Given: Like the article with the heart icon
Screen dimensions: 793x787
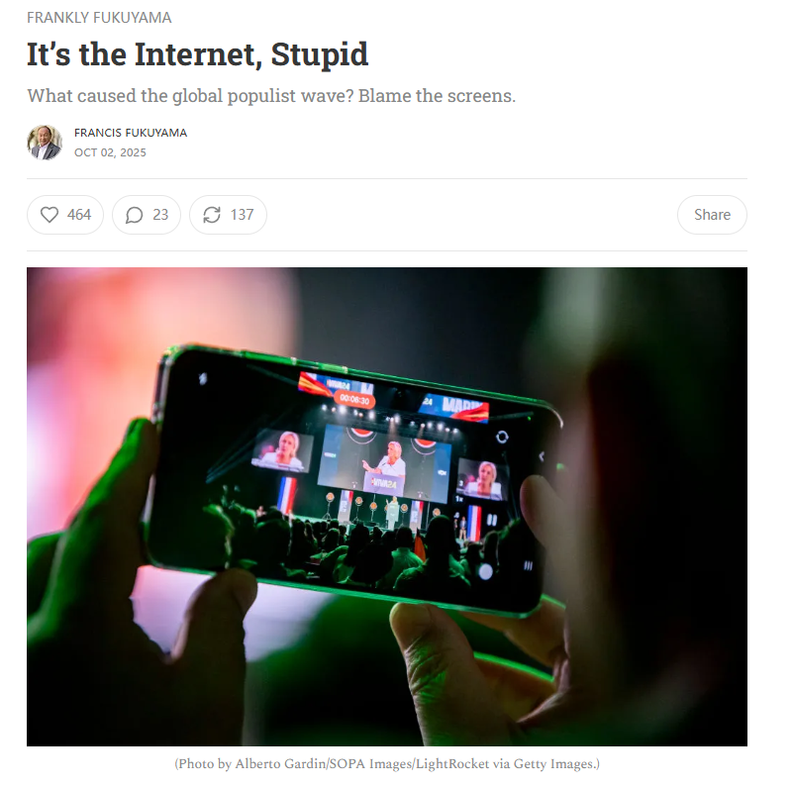Looking at the screenshot, I should (x=50, y=215).
